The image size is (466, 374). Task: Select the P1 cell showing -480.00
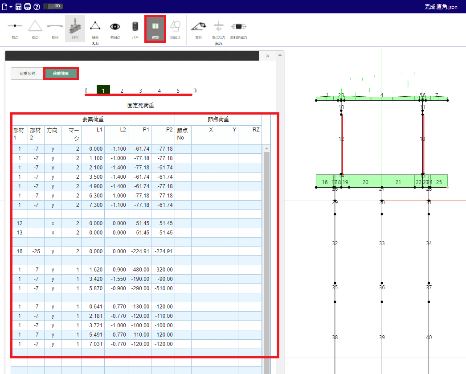pyautogui.click(x=140, y=270)
